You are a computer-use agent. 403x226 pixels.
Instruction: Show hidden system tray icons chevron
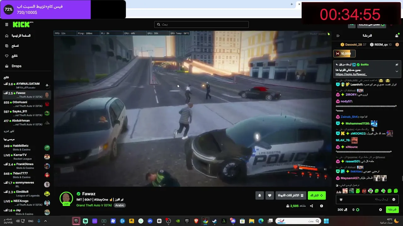(45, 221)
